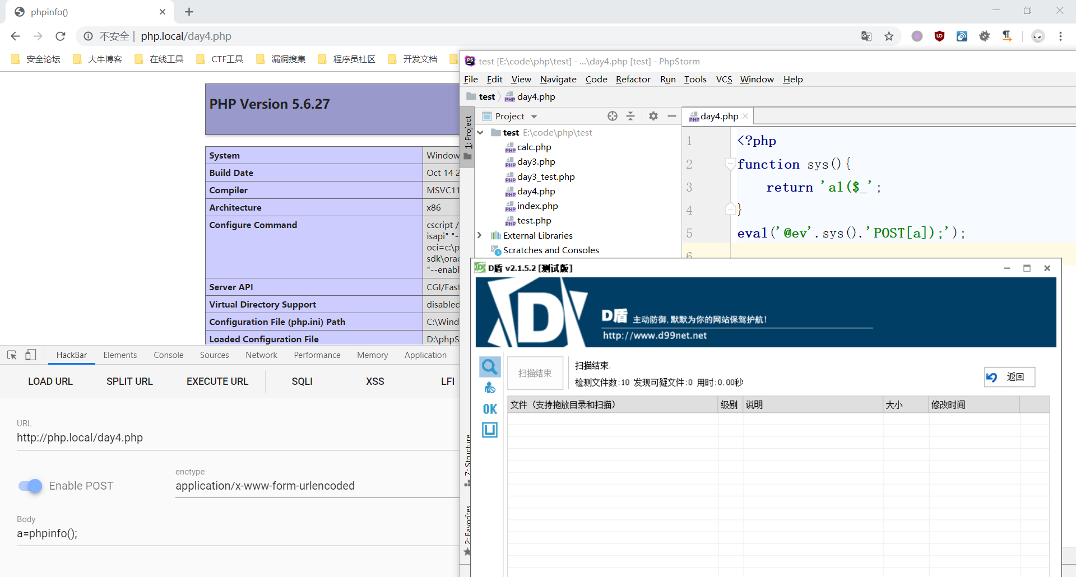This screenshot has height=577, width=1076.
Task: Open the gear extension icon in Chrome
Action: [985, 36]
